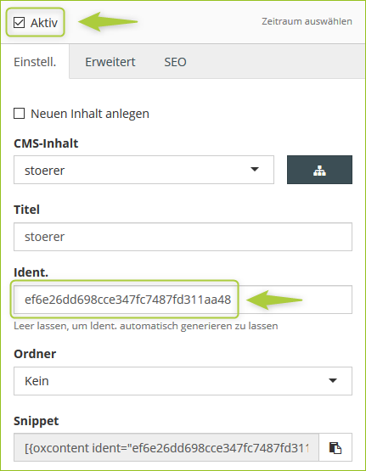Click into the Ident. input field
Viewport: 366px width, 471px height.
coord(183,300)
